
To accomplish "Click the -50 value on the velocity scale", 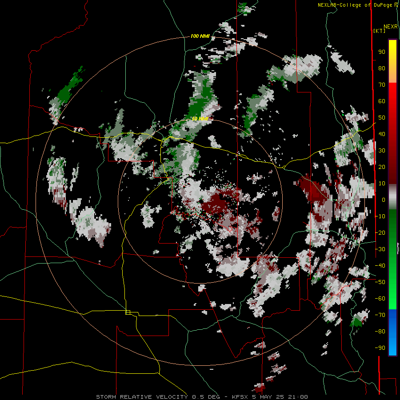I will pos(380,282).
